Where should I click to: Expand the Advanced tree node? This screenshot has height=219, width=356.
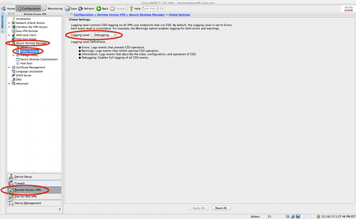pyautogui.click(x=9, y=84)
